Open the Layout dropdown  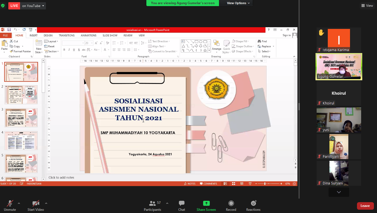(51, 41)
